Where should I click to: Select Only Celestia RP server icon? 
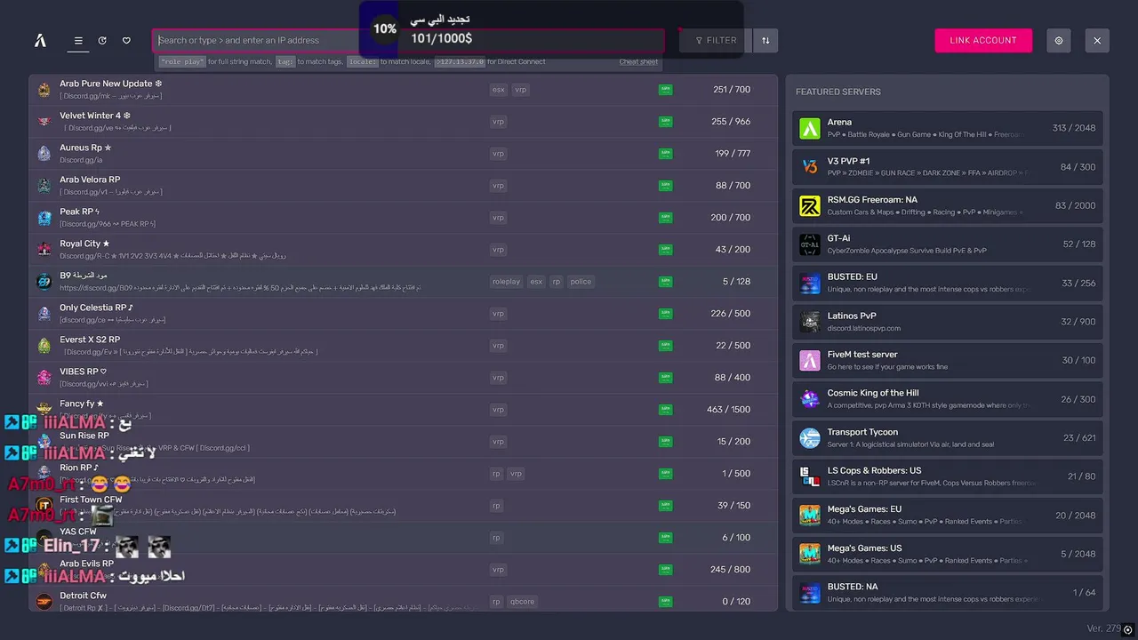pos(44,314)
